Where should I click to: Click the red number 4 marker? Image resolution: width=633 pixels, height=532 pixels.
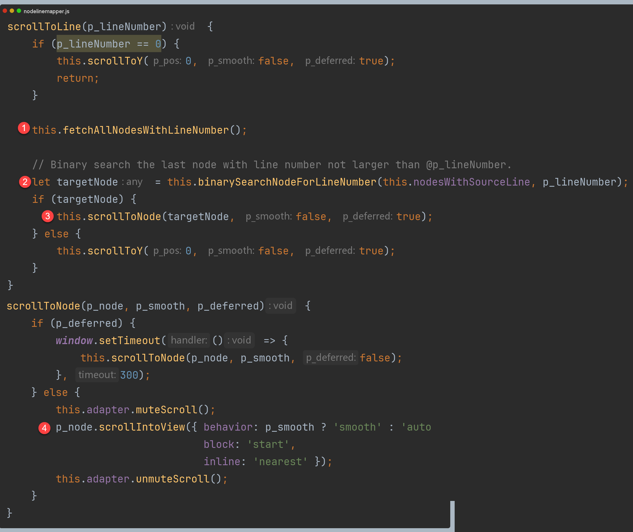pyautogui.click(x=44, y=428)
